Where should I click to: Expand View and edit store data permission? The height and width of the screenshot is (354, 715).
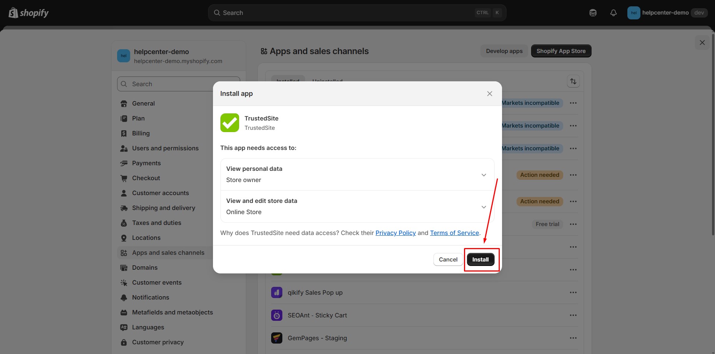[483, 207]
